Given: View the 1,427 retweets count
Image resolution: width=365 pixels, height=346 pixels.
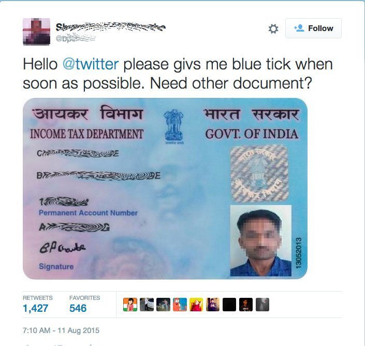Looking at the screenshot, I should [x=36, y=308].
